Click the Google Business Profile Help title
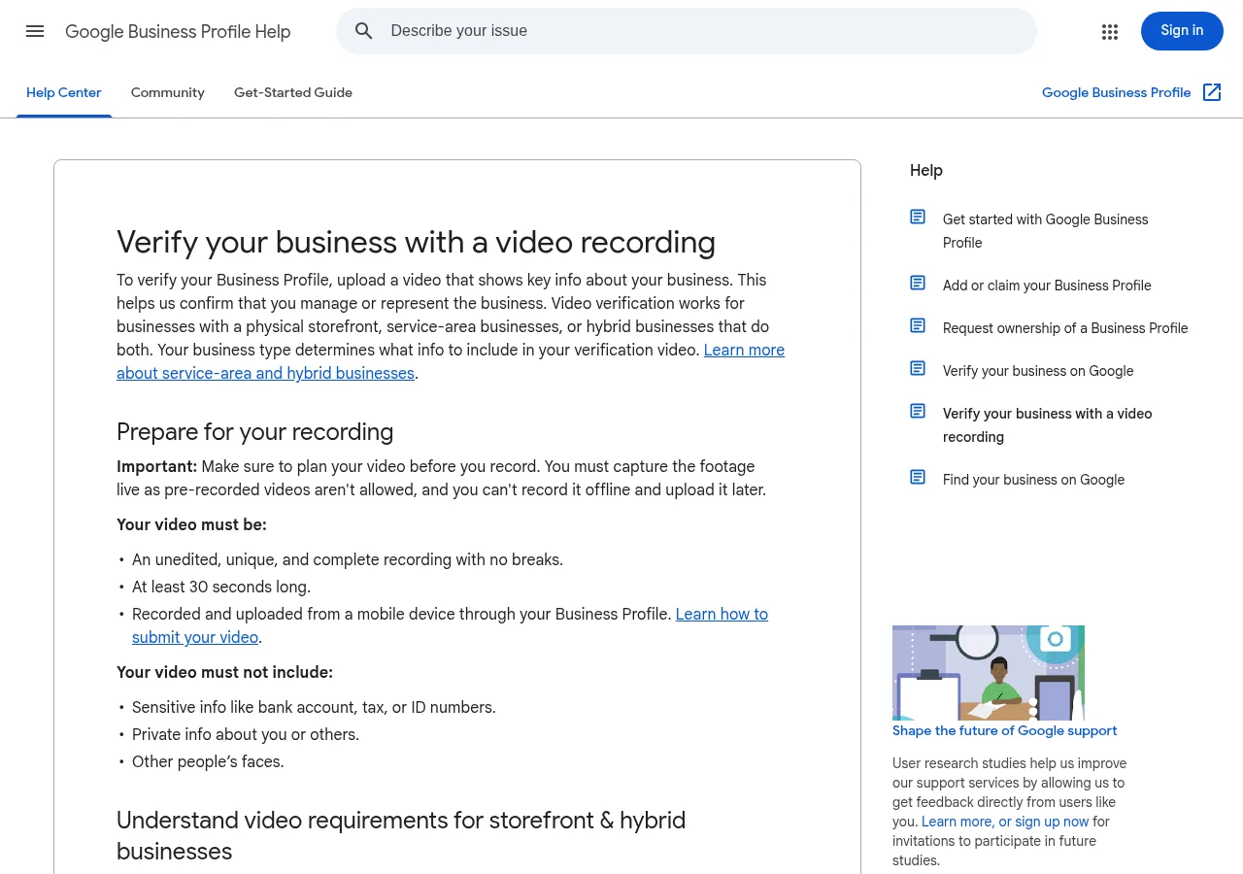 coord(178,31)
